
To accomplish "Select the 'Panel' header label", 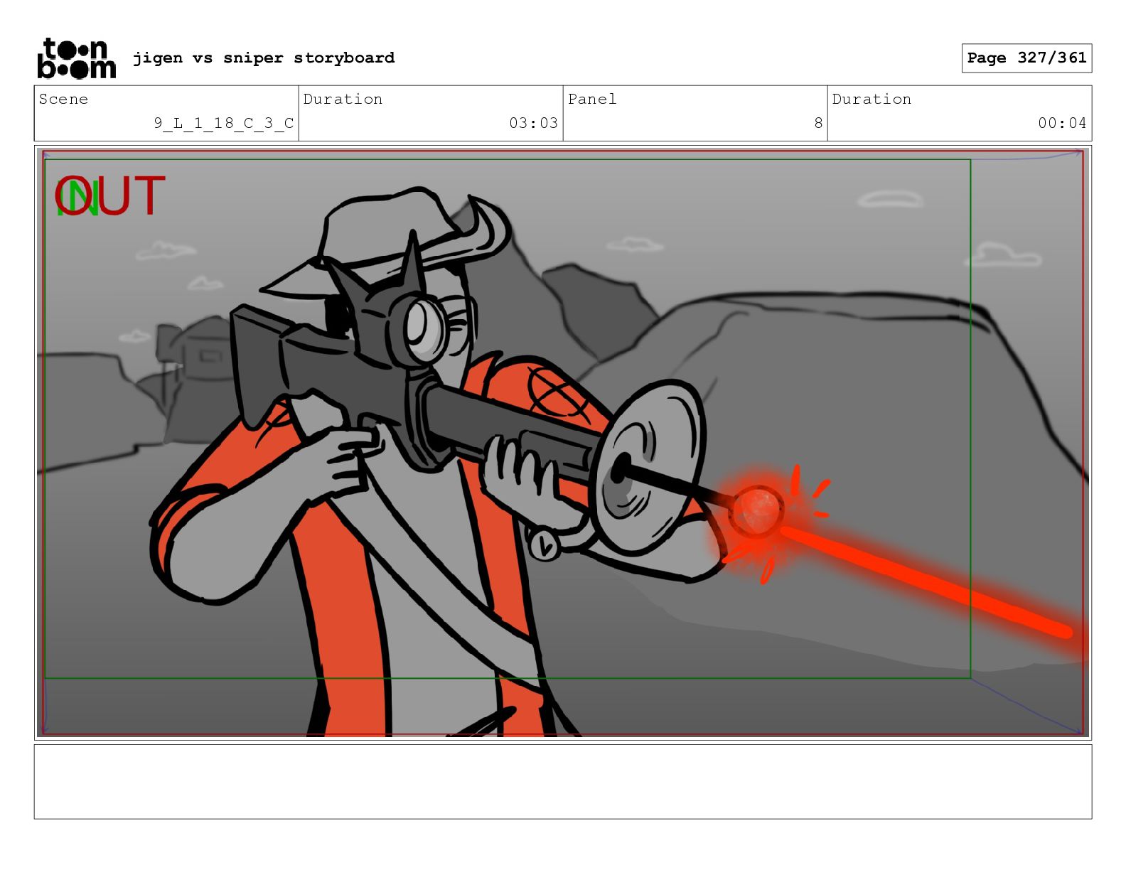I will [592, 99].
